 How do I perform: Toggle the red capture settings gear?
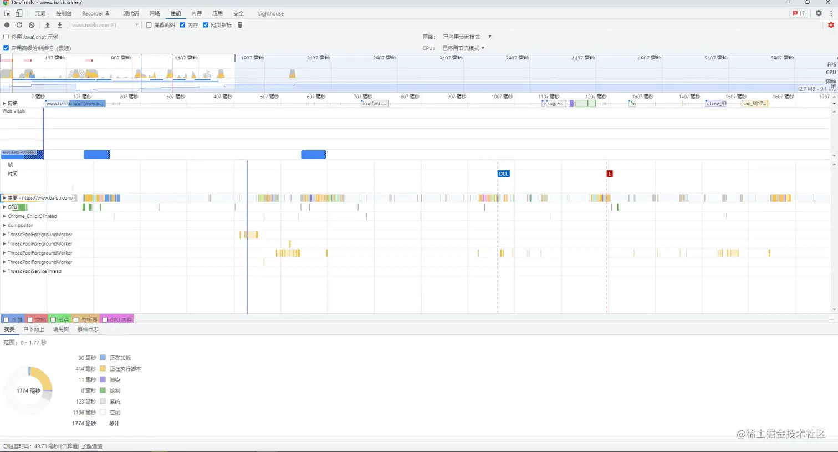coord(831,25)
